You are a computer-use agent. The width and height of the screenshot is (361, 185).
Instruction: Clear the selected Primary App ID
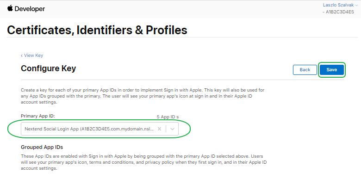click(x=159, y=129)
